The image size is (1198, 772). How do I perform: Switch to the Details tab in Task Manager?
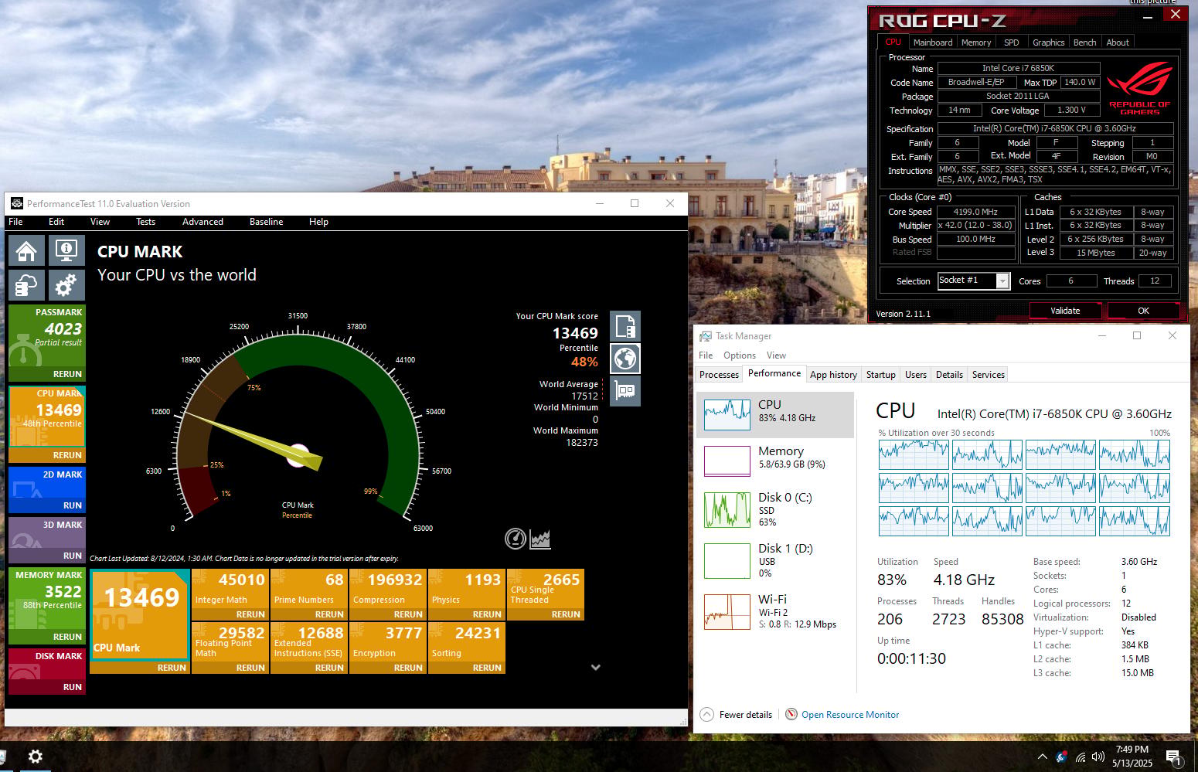click(949, 375)
